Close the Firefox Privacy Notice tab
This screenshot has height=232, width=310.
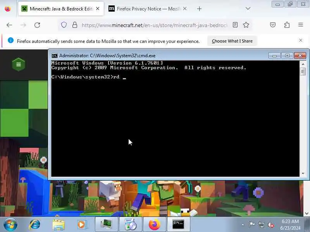(185, 9)
